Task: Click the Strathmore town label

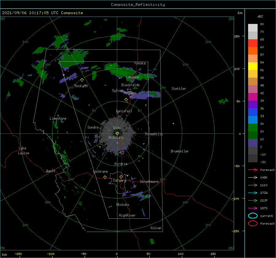Action: tap(149, 182)
